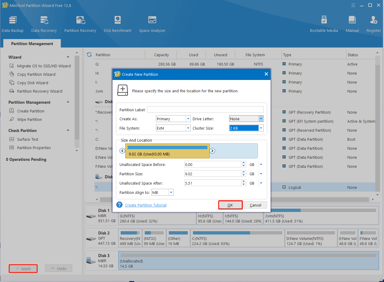Image resolution: width=384 pixels, height=282 pixels.
Task: Close the Create New Partition dialog
Action: (266, 74)
